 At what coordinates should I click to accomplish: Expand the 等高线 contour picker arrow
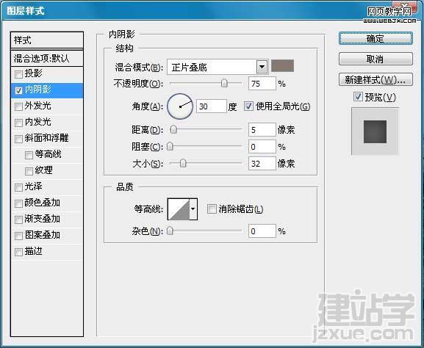(193, 209)
